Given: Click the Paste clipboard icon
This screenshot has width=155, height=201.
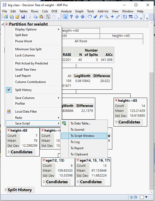Looking at the screenshot, I should [41, 17].
